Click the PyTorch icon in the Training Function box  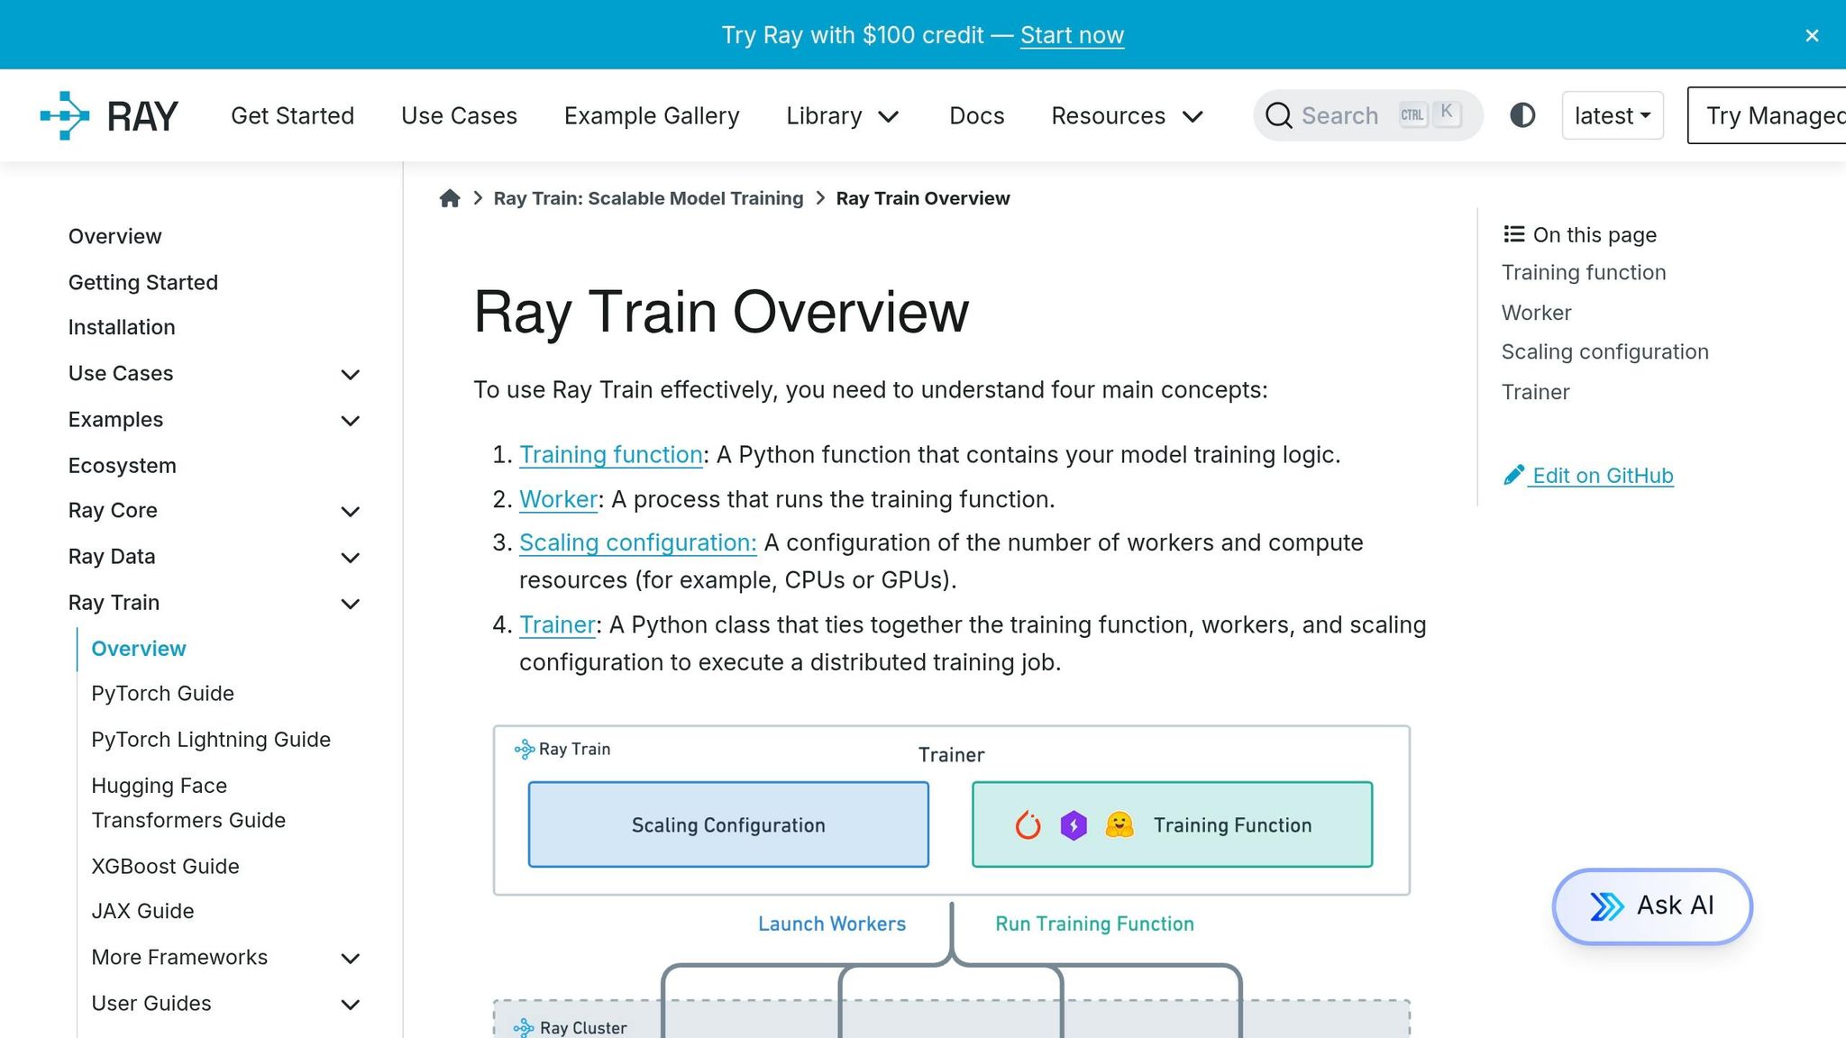1028,824
